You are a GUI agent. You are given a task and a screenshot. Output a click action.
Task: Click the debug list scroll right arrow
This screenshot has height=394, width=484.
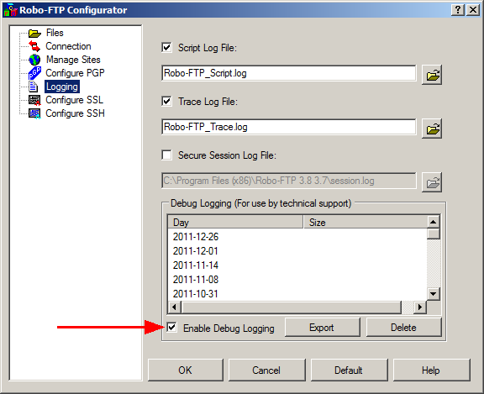click(x=420, y=307)
